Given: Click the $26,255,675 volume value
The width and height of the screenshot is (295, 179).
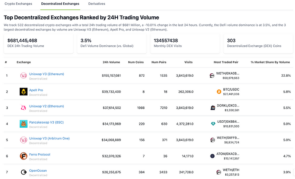Looking at the screenshot, I should (x=111, y=172).
